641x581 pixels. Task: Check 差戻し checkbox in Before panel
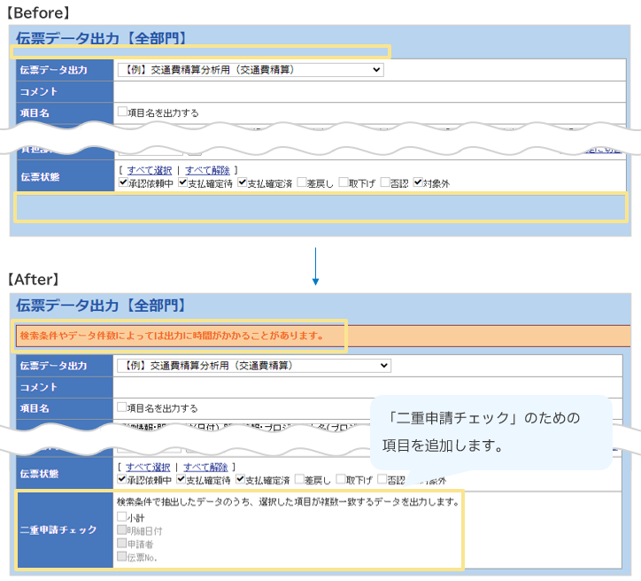click(302, 183)
